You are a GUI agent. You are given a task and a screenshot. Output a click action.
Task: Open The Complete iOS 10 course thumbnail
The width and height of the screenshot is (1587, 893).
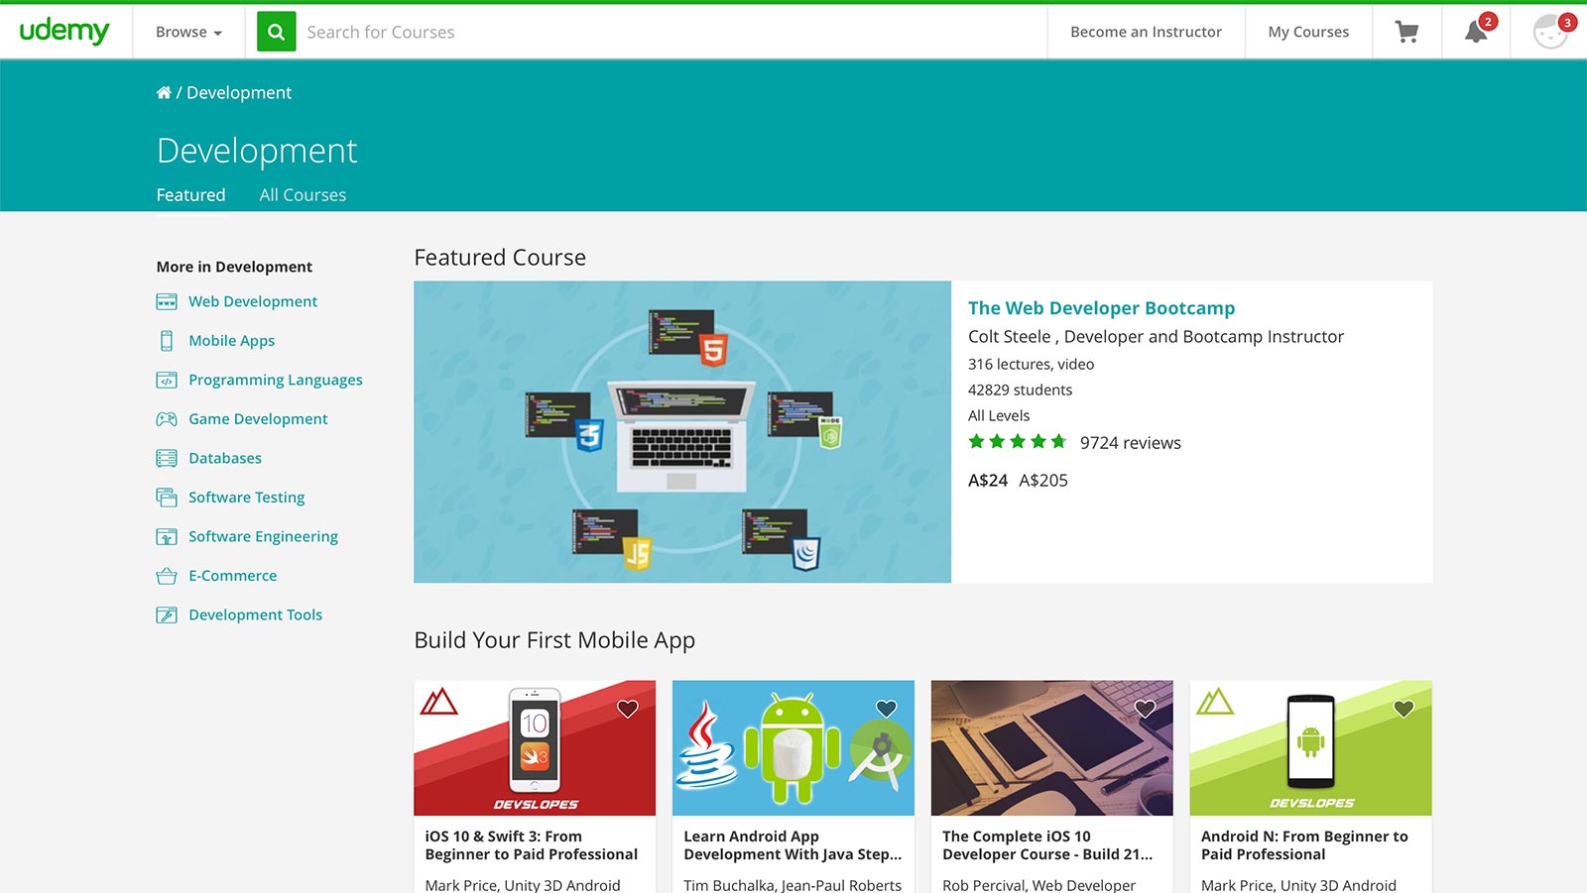click(1052, 748)
